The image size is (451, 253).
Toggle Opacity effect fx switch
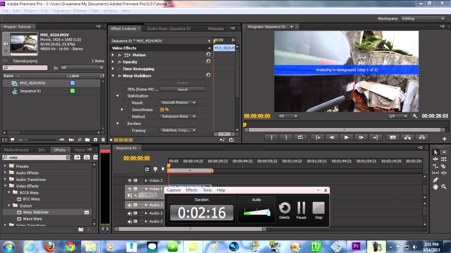pos(119,62)
